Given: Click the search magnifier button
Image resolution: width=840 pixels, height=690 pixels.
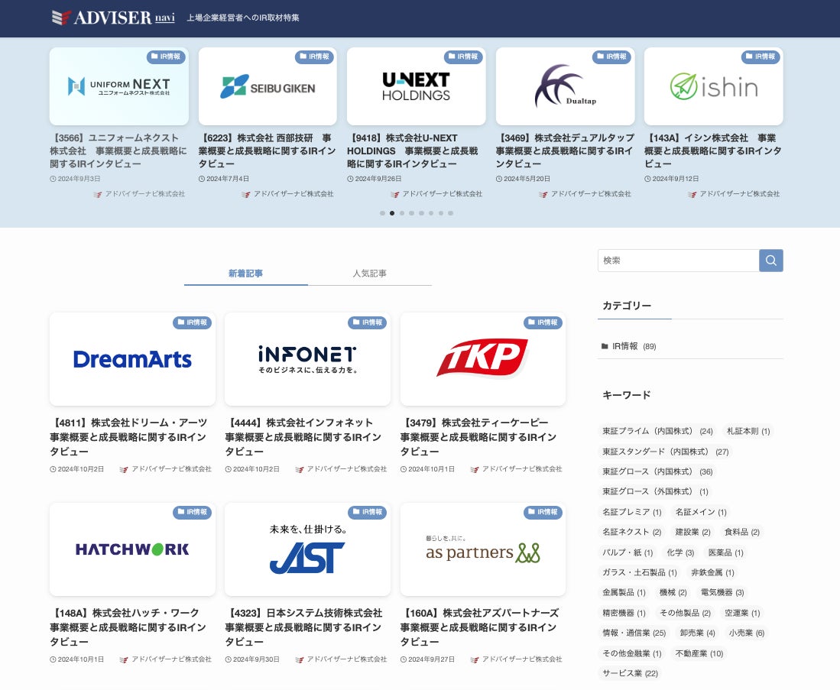Looking at the screenshot, I should pos(771,261).
